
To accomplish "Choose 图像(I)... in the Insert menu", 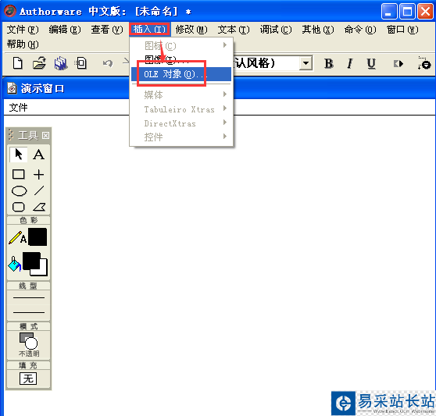I will pyautogui.click(x=181, y=59).
